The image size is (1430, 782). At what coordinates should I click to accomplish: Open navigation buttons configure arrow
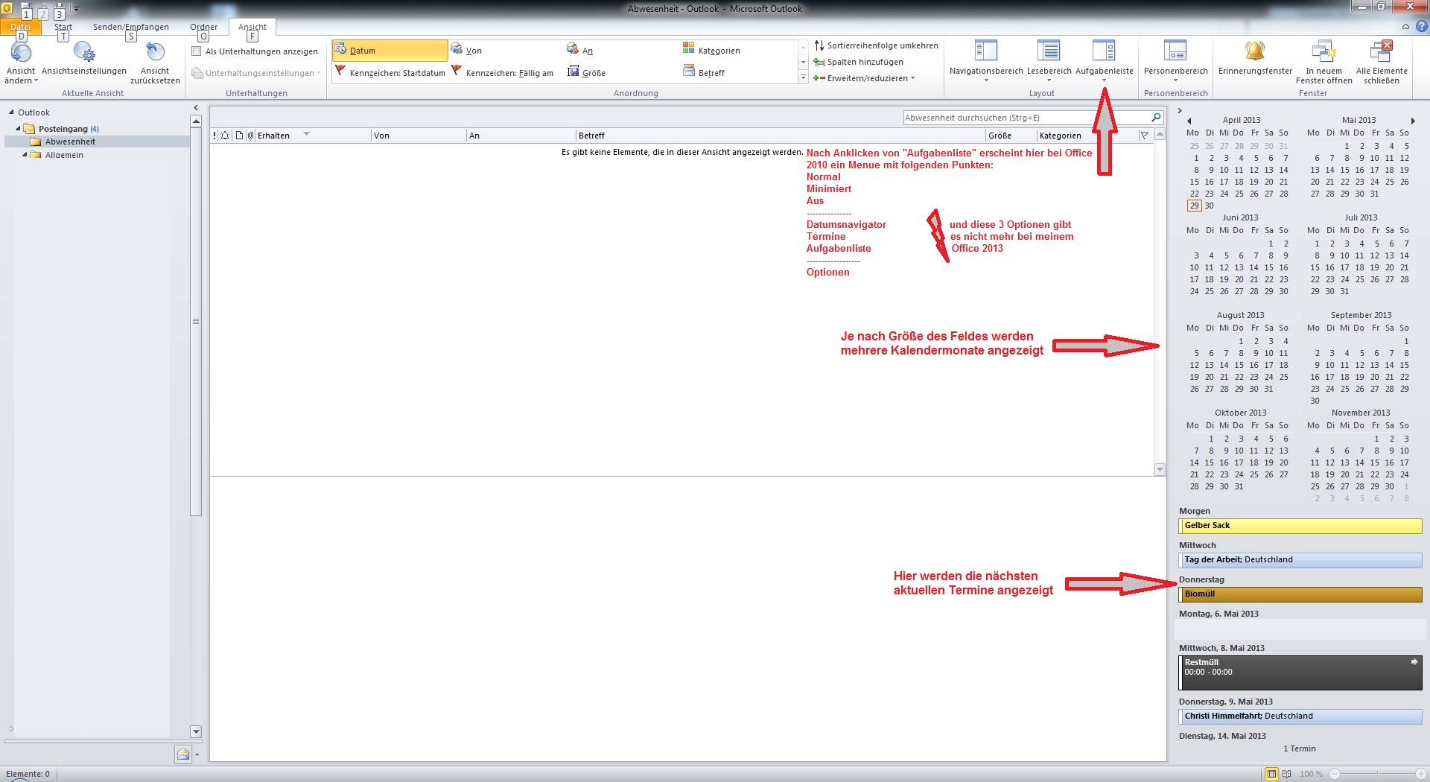[x=197, y=754]
